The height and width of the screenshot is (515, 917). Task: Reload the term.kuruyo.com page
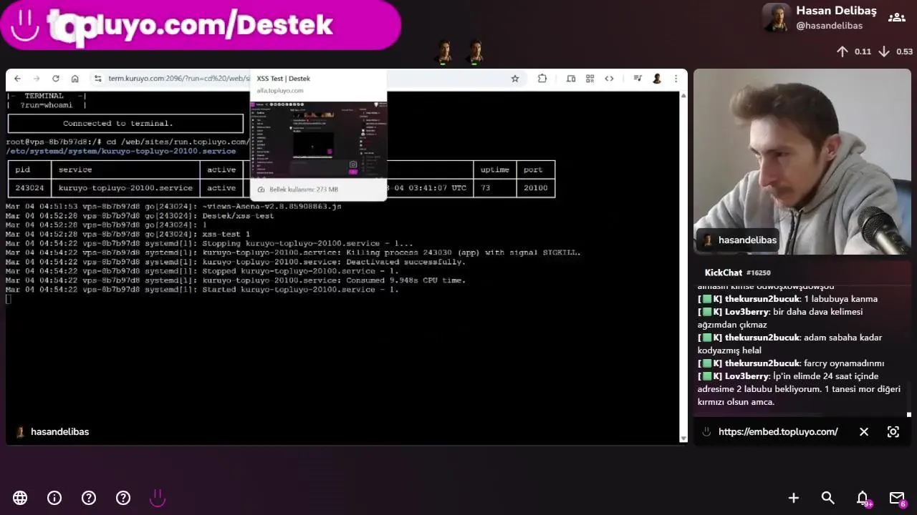click(x=56, y=79)
